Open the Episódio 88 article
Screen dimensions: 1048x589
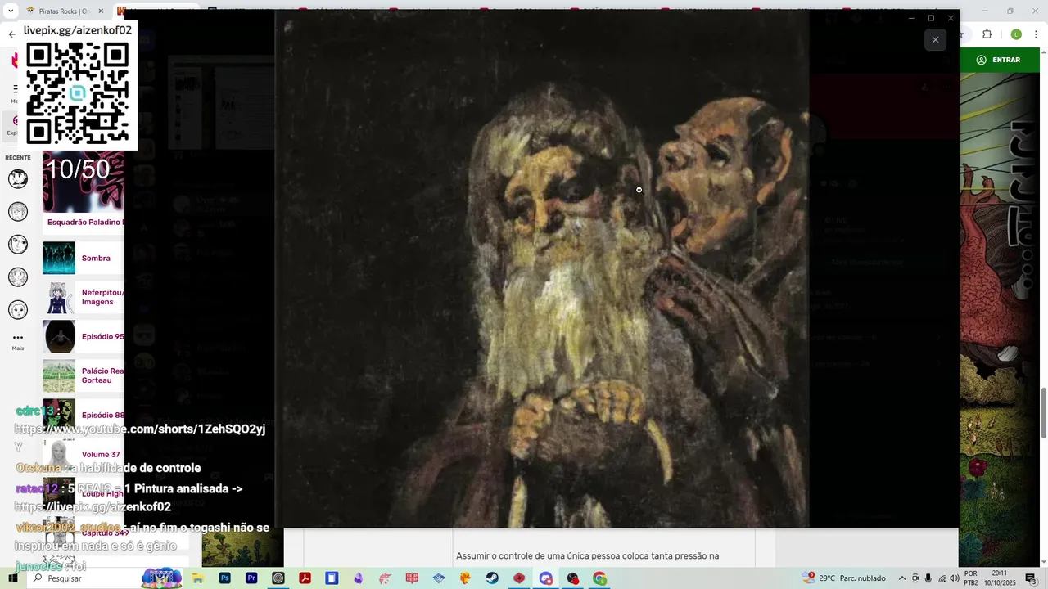click(x=103, y=416)
